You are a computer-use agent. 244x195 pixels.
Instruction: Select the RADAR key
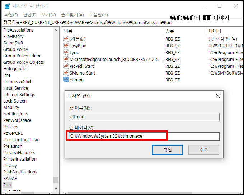click(x=10, y=179)
